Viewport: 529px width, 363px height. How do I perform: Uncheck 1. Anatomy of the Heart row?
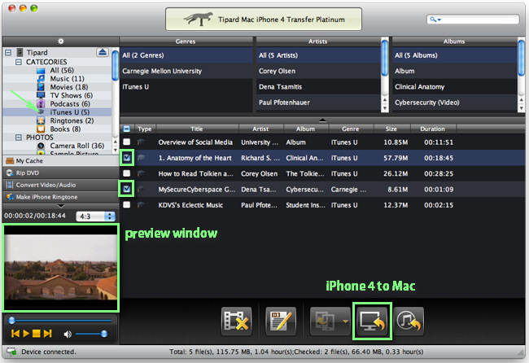(x=126, y=158)
